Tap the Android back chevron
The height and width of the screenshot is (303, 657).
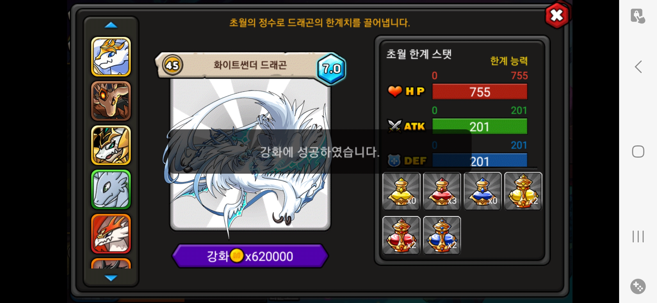click(638, 67)
